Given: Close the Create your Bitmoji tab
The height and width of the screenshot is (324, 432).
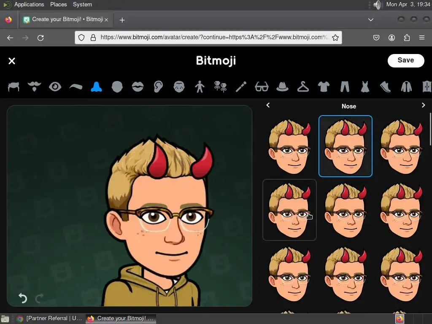Looking at the screenshot, I should (x=106, y=20).
